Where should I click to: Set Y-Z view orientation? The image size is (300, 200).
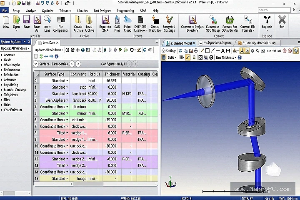click(274, 51)
